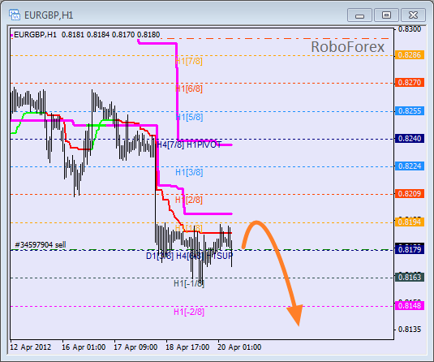Click the EURGBP,H1 chart window icon

(15, 15)
